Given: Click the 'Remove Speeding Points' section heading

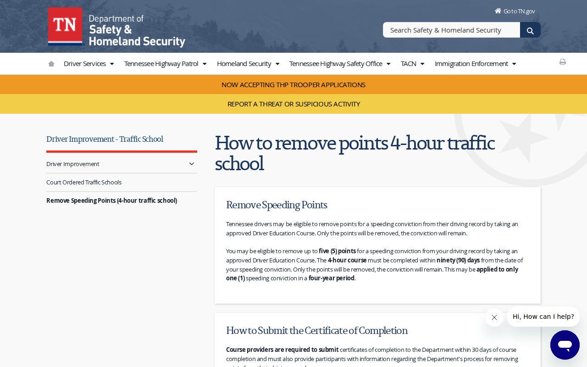Looking at the screenshot, I should click(277, 205).
